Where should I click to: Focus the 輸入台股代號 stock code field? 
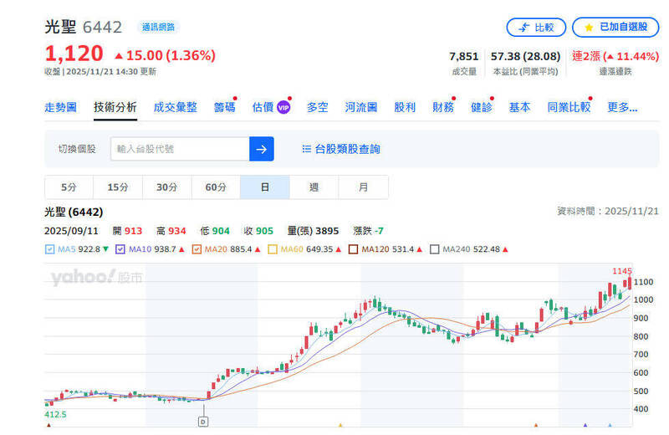click(180, 149)
